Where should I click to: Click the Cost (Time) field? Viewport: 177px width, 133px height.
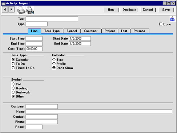(34, 49)
